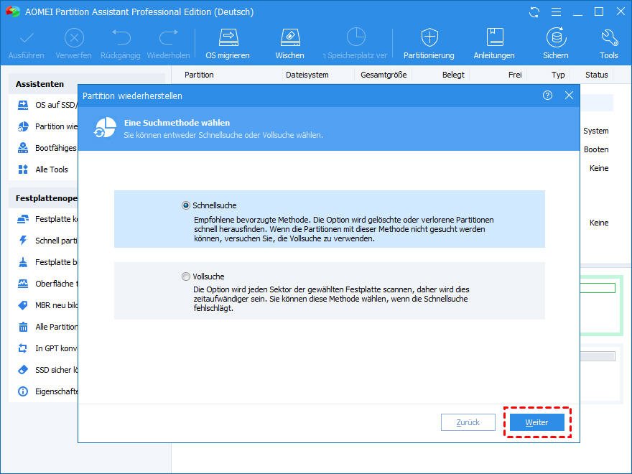
Task: Click the Ausführen checkmark icon
Action: pyautogui.click(x=27, y=38)
